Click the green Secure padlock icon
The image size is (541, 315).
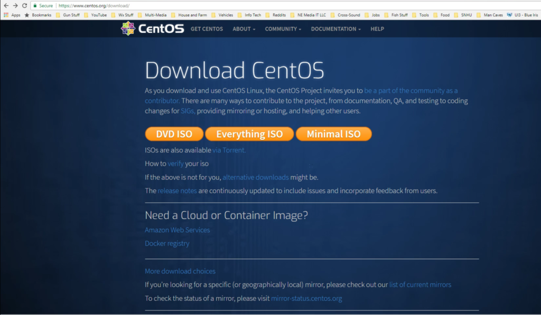tap(35, 5)
